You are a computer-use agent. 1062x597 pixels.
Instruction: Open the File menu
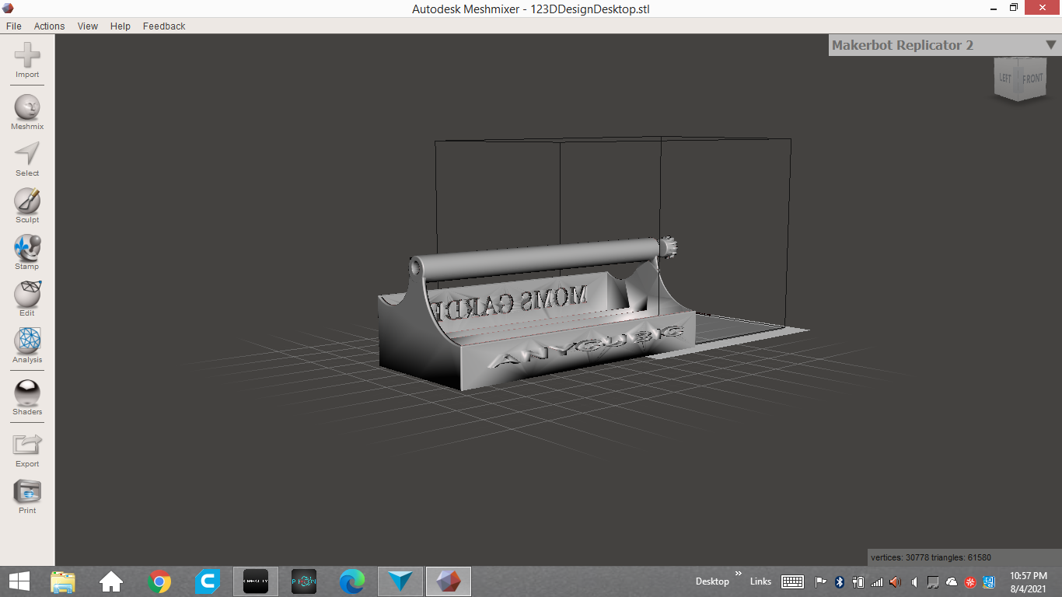point(14,26)
